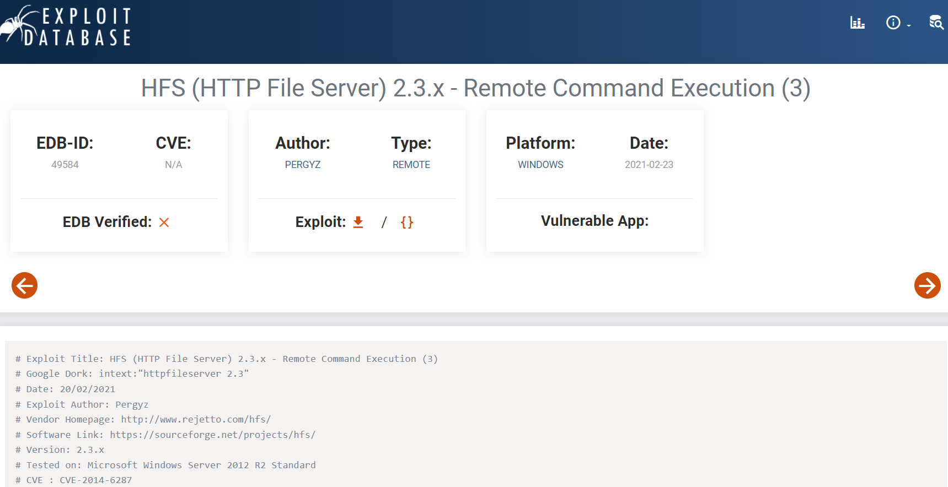This screenshot has width=948, height=487.
Task: Open WINDOWS platform link
Action: tap(540, 165)
